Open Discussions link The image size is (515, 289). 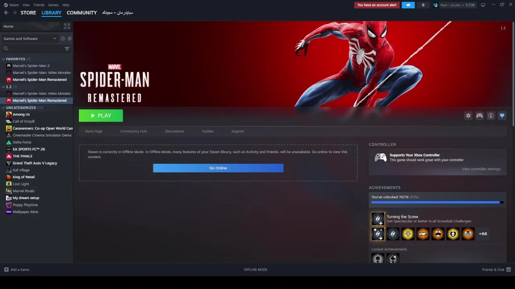coord(175,131)
